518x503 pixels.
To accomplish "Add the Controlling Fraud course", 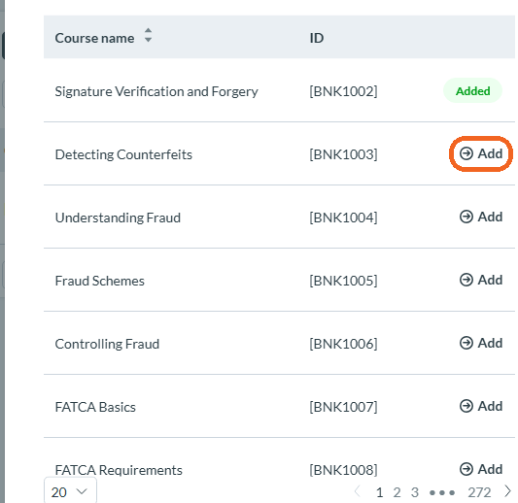I will pyautogui.click(x=481, y=343).
